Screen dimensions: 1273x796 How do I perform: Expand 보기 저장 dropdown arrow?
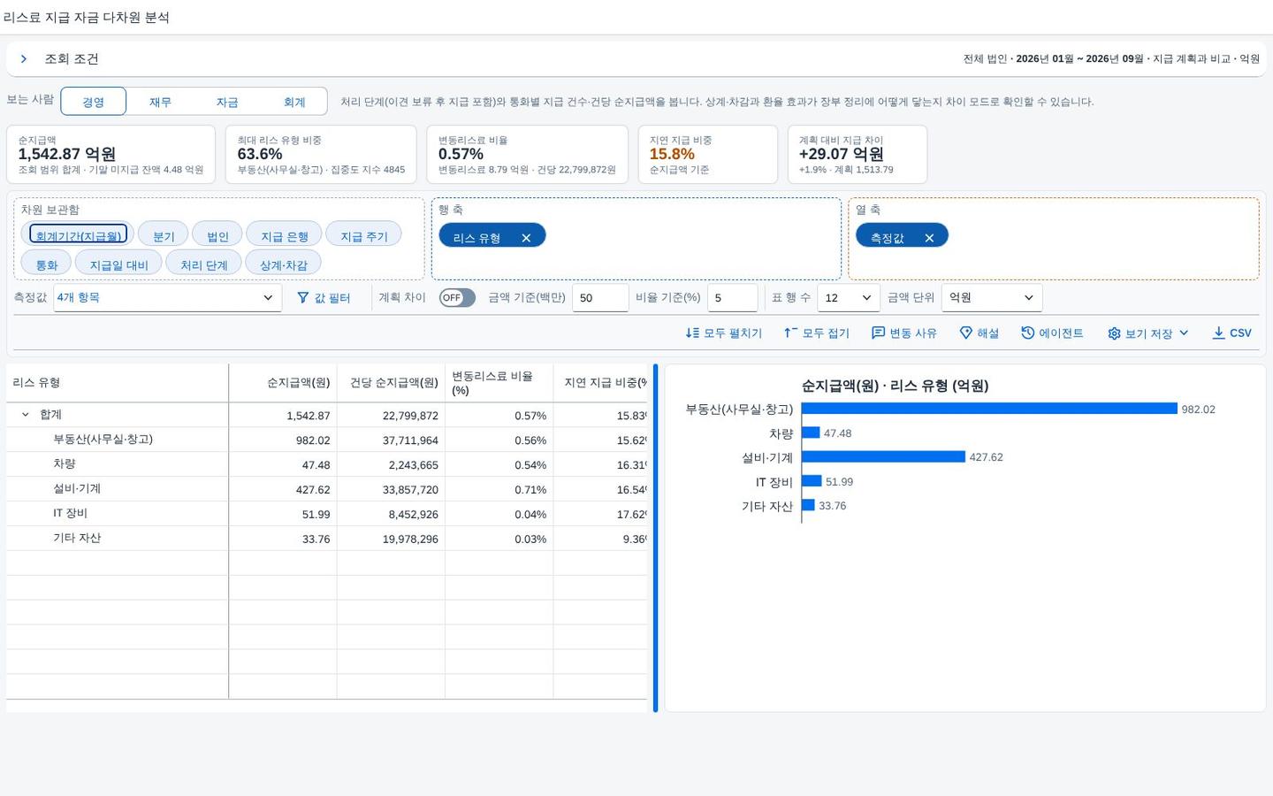(1184, 333)
